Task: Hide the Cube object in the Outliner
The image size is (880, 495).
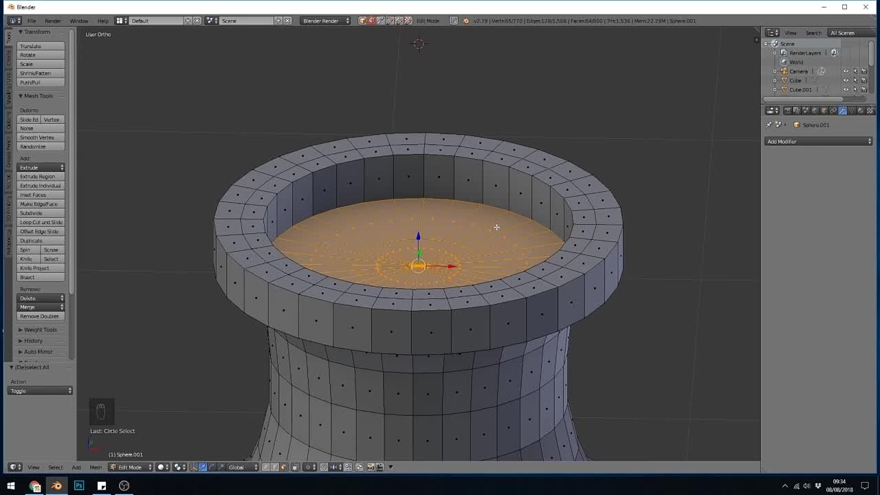Action: tap(846, 80)
